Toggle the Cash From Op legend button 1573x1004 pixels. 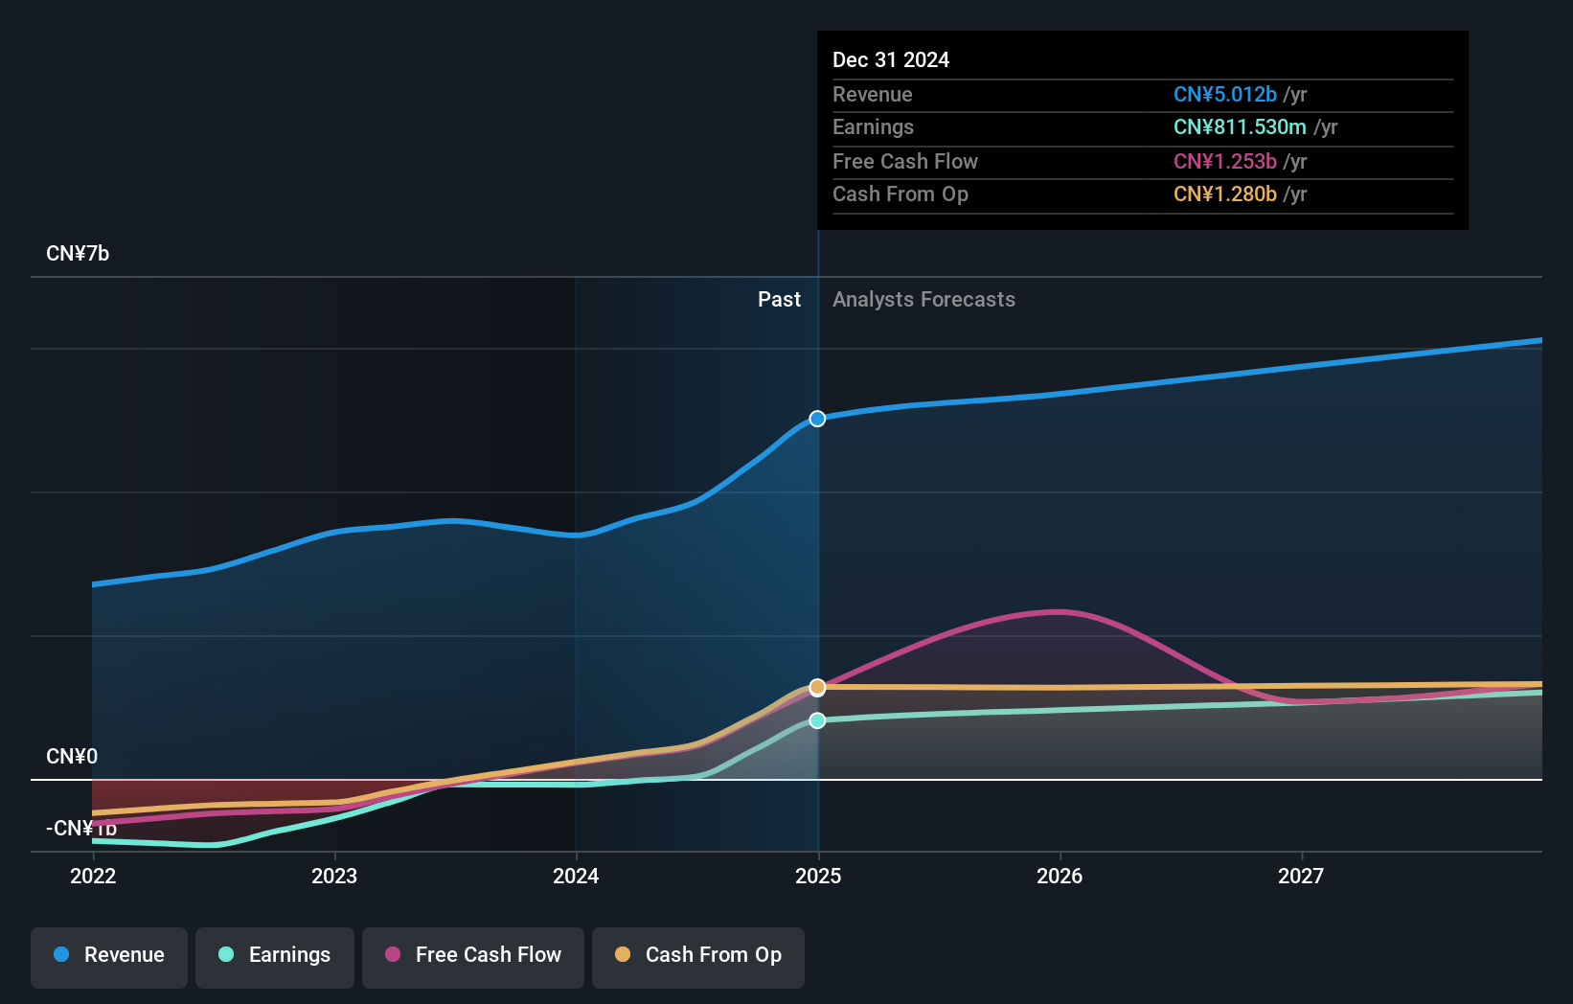pyautogui.click(x=698, y=957)
